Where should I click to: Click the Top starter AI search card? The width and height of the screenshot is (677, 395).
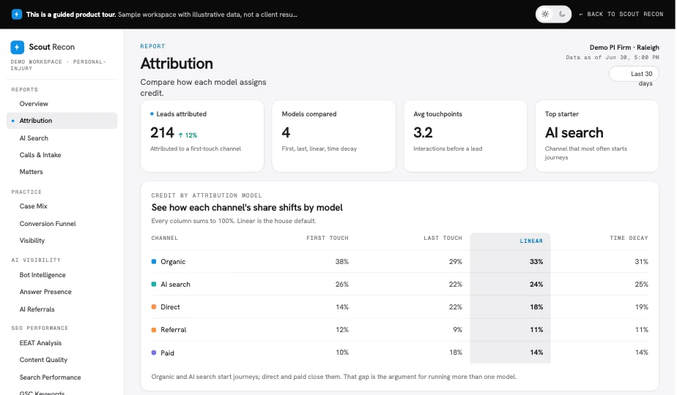pyautogui.click(x=597, y=136)
